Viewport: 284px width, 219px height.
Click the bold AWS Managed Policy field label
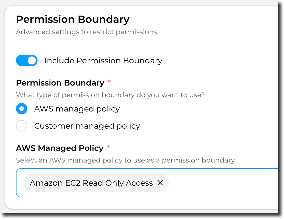coord(59,148)
